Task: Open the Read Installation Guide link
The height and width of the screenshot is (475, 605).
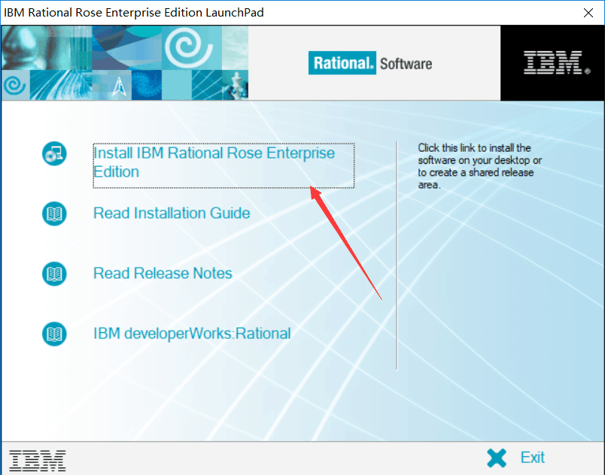Action: [x=172, y=213]
